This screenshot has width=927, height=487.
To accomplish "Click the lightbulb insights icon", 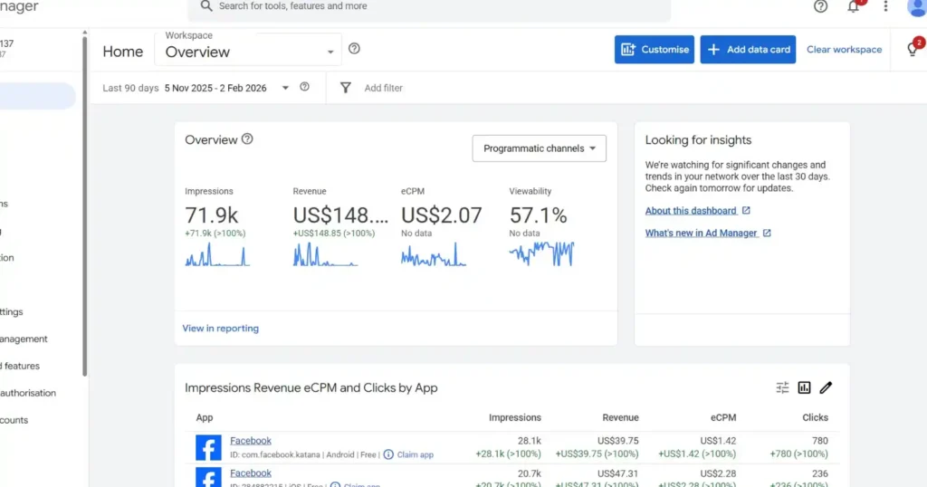I will pyautogui.click(x=912, y=50).
